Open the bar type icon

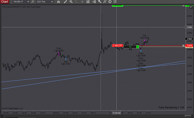(59, 2)
